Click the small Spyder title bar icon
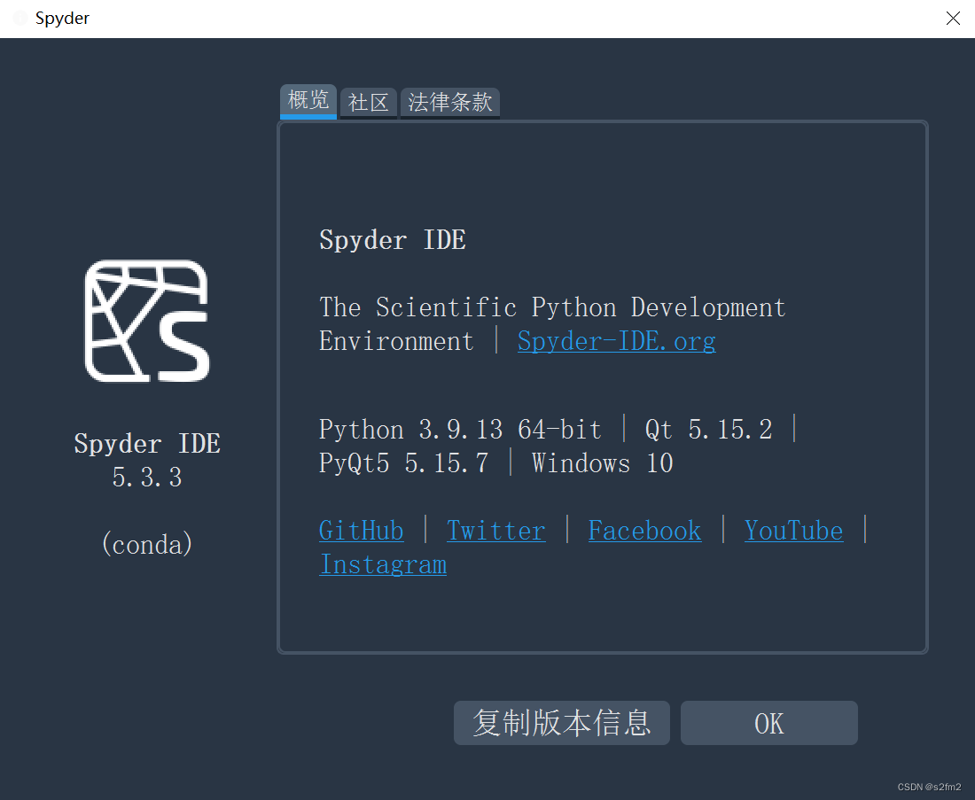 19,18
